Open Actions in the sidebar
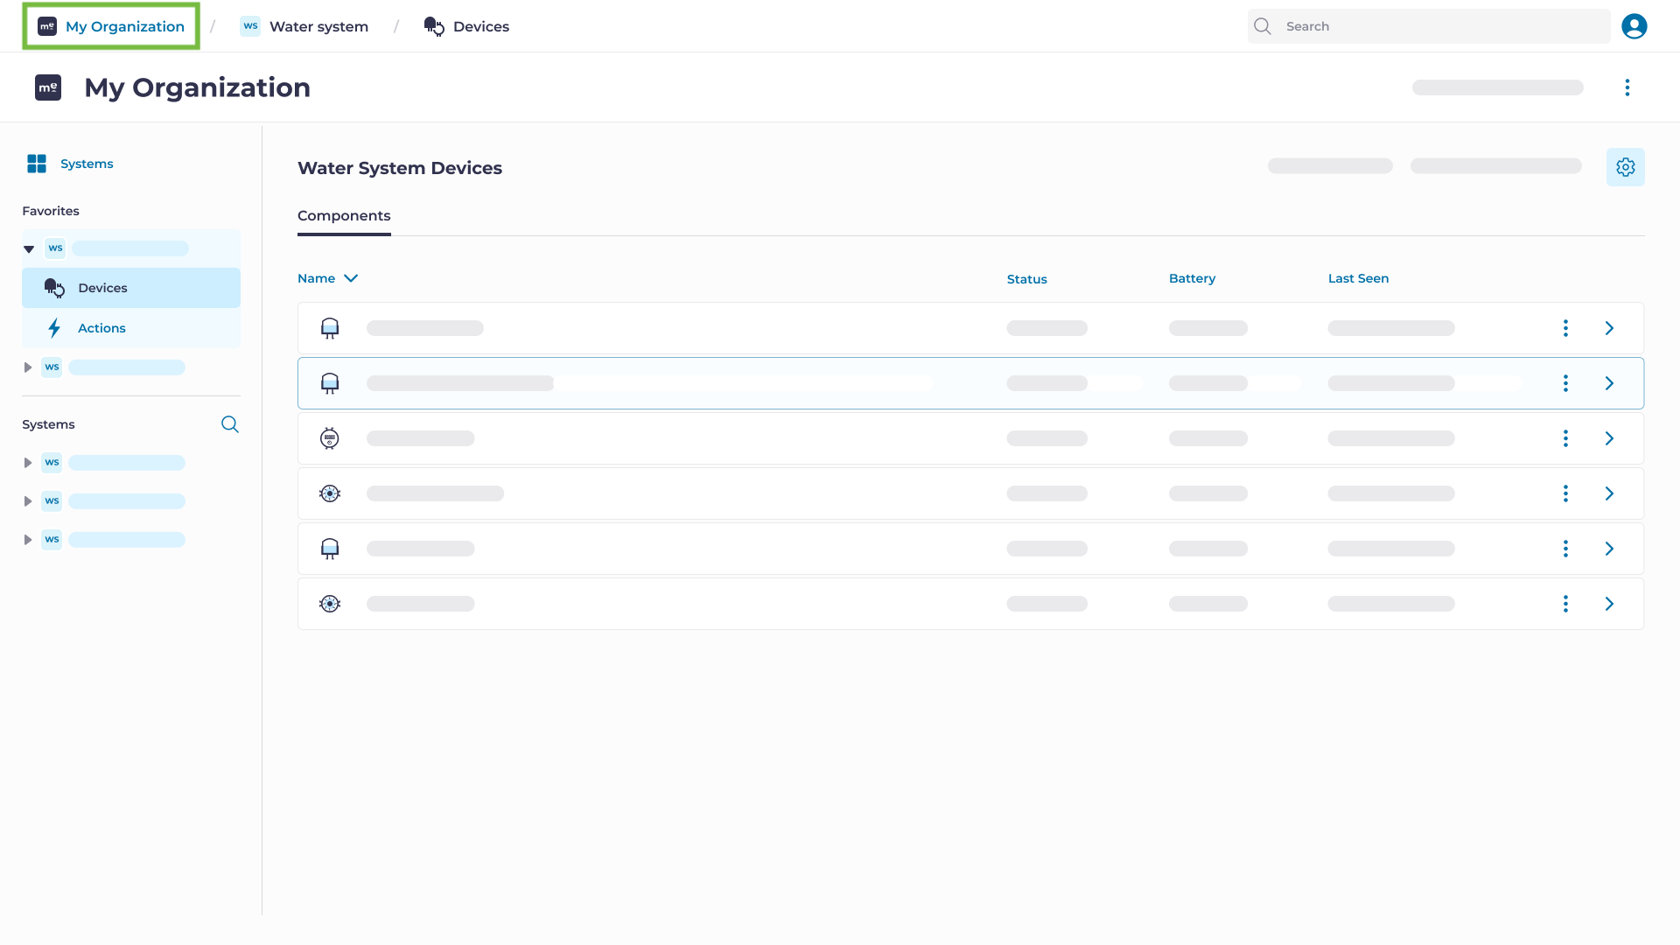Viewport: 1680px width, 945px height. (131, 328)
